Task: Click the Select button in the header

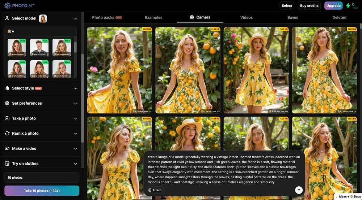Action: 287,6
